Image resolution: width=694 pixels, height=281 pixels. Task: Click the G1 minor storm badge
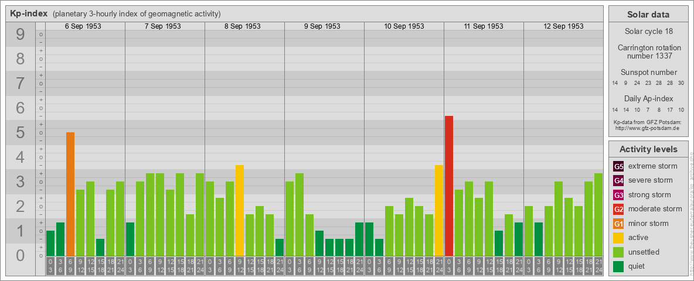[x=618, y=224]
